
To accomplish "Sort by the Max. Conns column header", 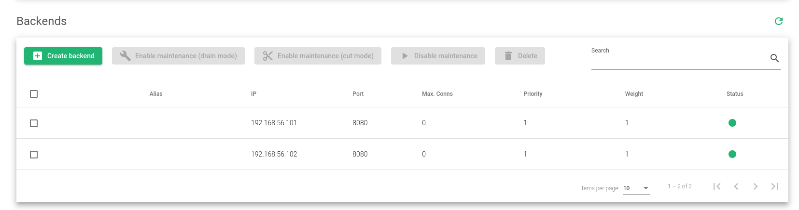I will [437, 94].
